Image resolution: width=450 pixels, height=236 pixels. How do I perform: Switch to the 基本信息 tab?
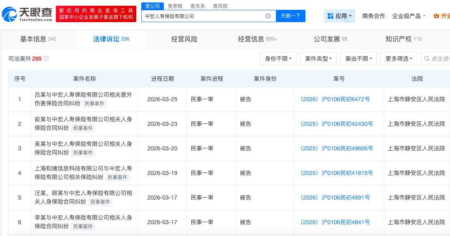point(38,39)
